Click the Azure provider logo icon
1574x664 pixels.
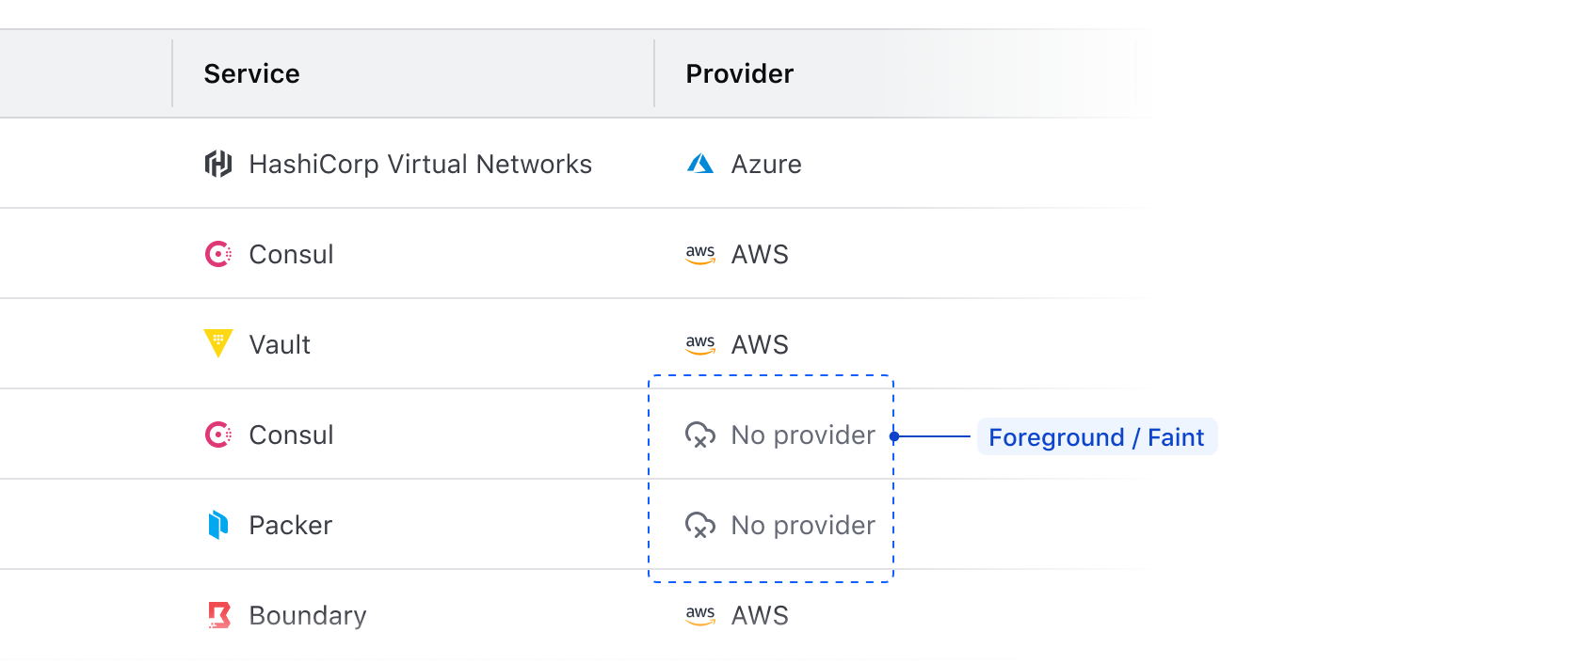coord(700,165)
